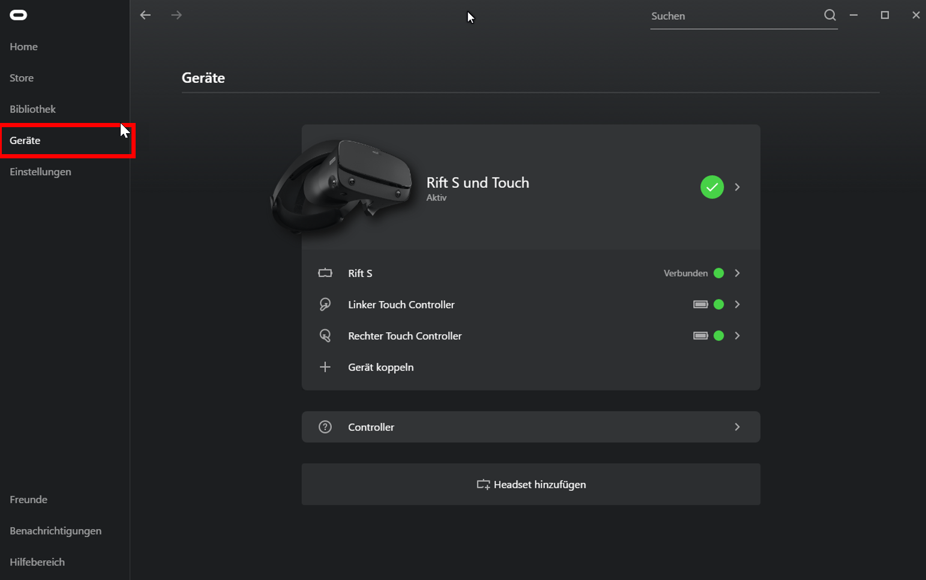Click the Rift S headset icon

[325, 273]
